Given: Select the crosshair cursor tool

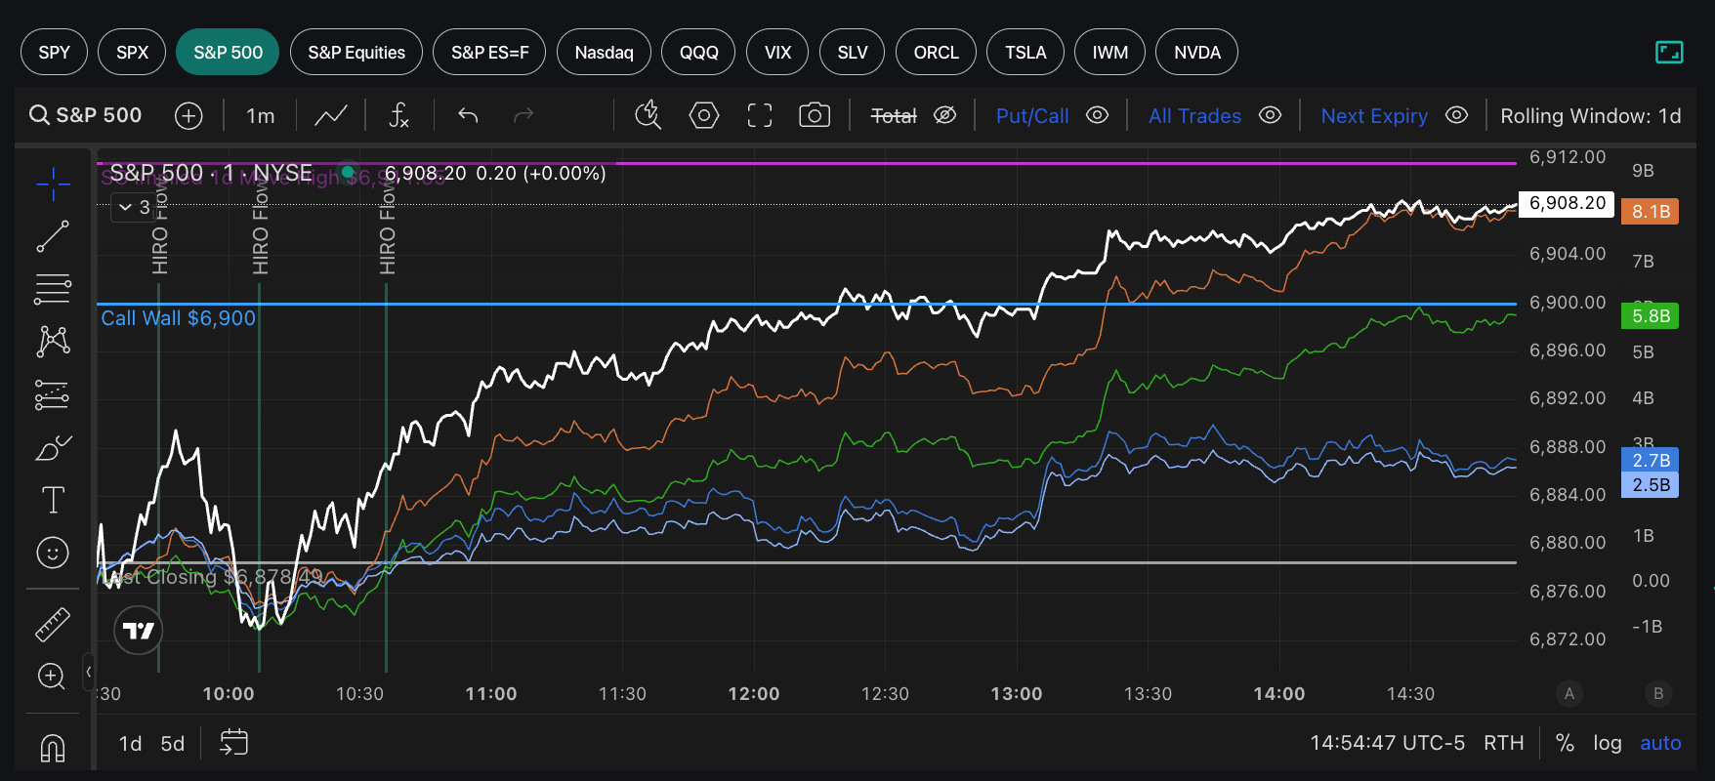Looking at the screenshot, I should (53, 182).
